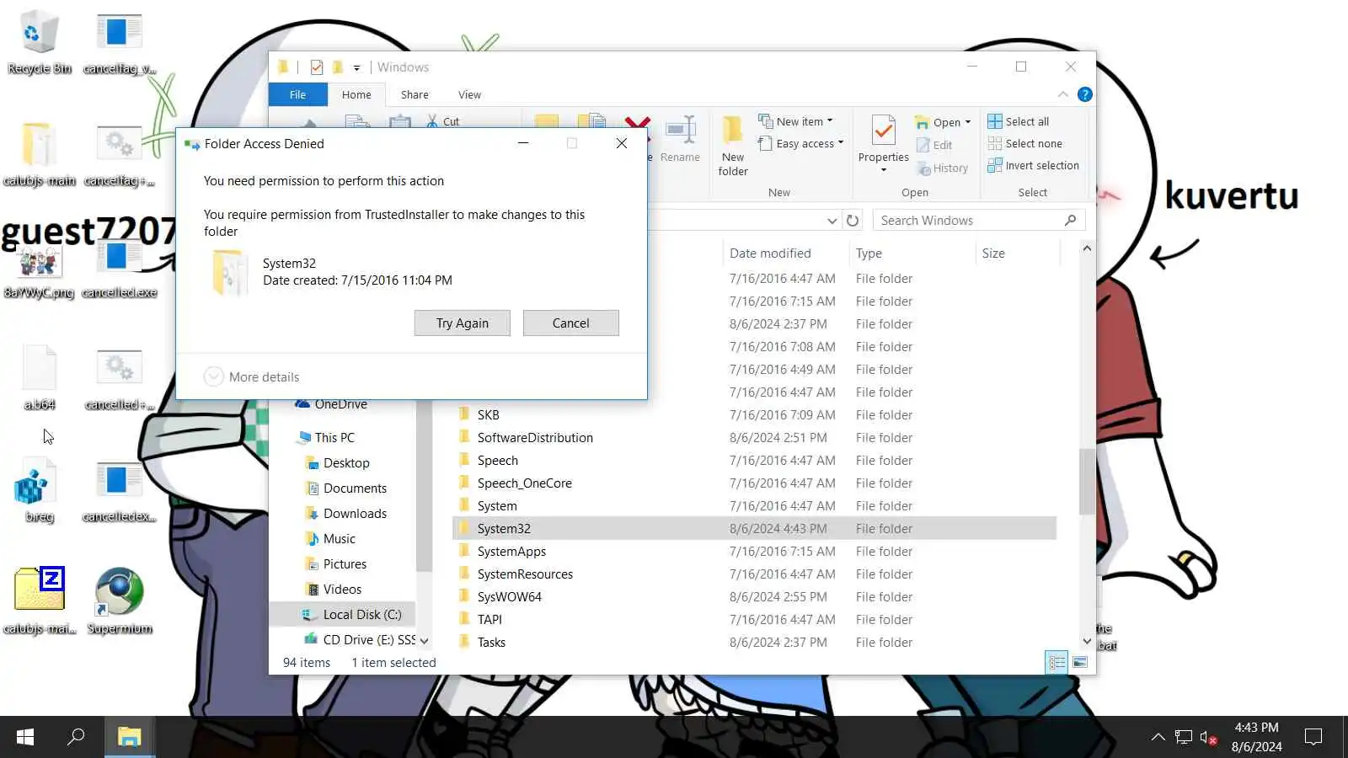
Task: Click Cut in the ribbon
Action: 443,121
